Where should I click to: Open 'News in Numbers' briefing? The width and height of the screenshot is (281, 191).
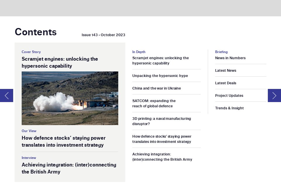[x=230, y=58]
